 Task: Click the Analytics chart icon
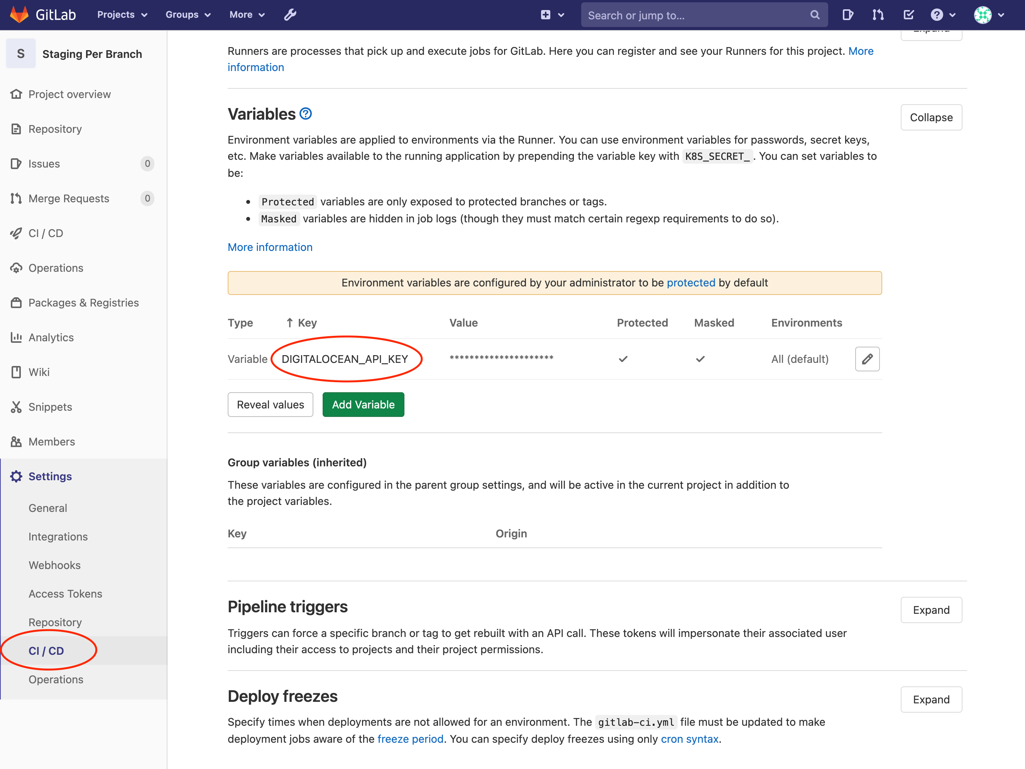pos(16,337)
